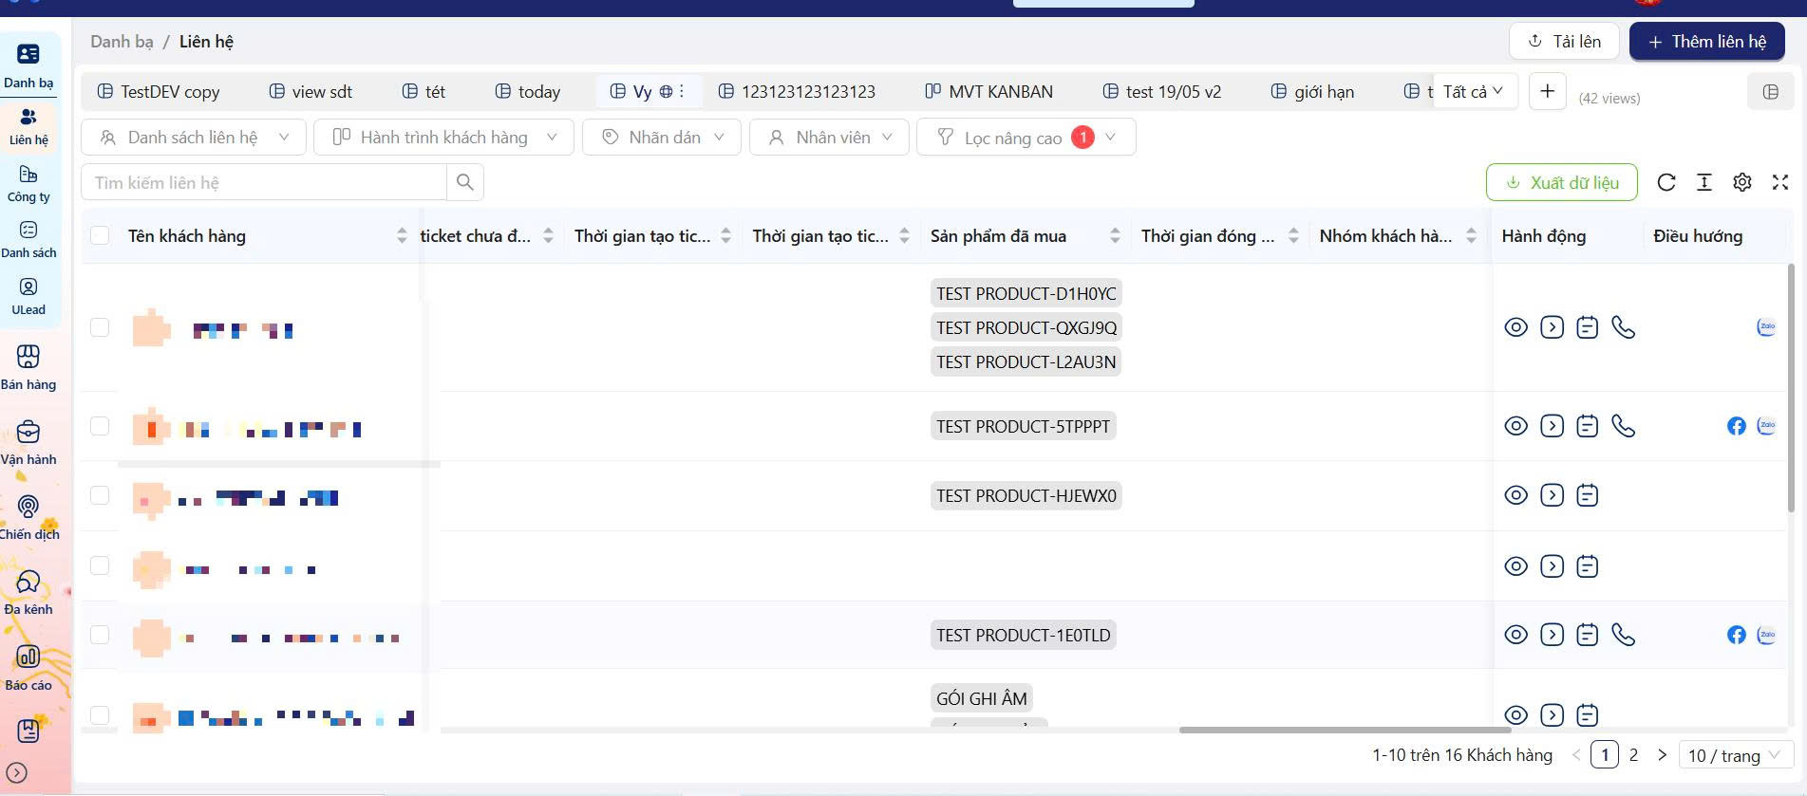Click the horizontal table scrollbar
Screen dimensions: 1807x796
[1345, 730]
